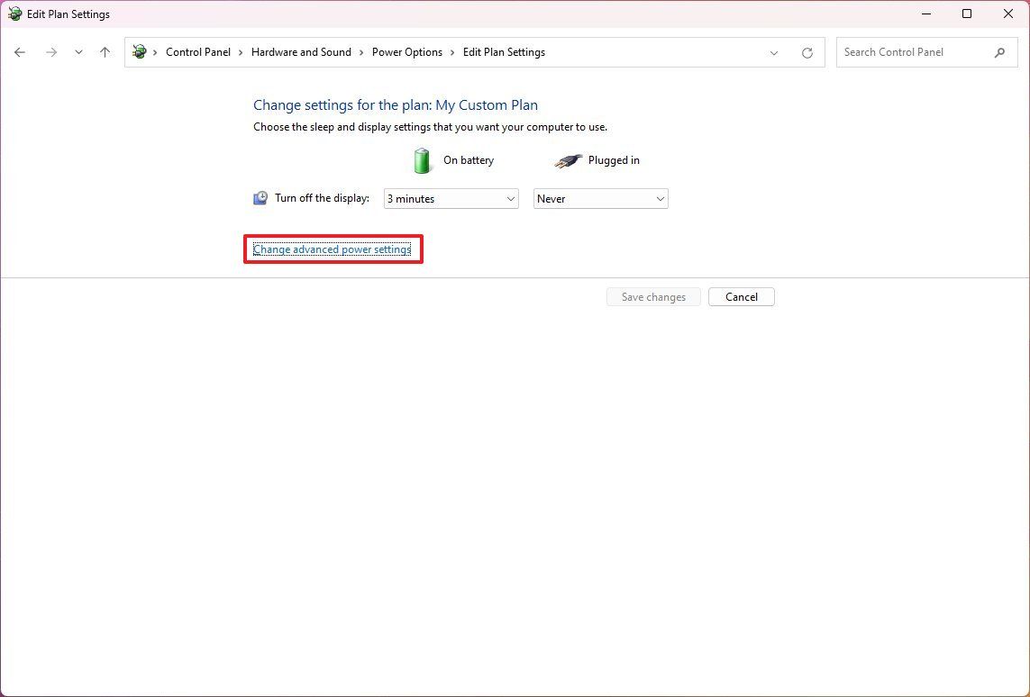Click the Save changes button
The height and width of the screenshot is (697, 1030).
(x=652, y=296)
